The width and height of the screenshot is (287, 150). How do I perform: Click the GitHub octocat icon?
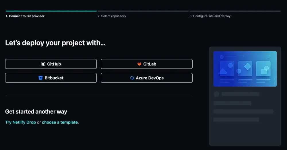pos(43,64)
